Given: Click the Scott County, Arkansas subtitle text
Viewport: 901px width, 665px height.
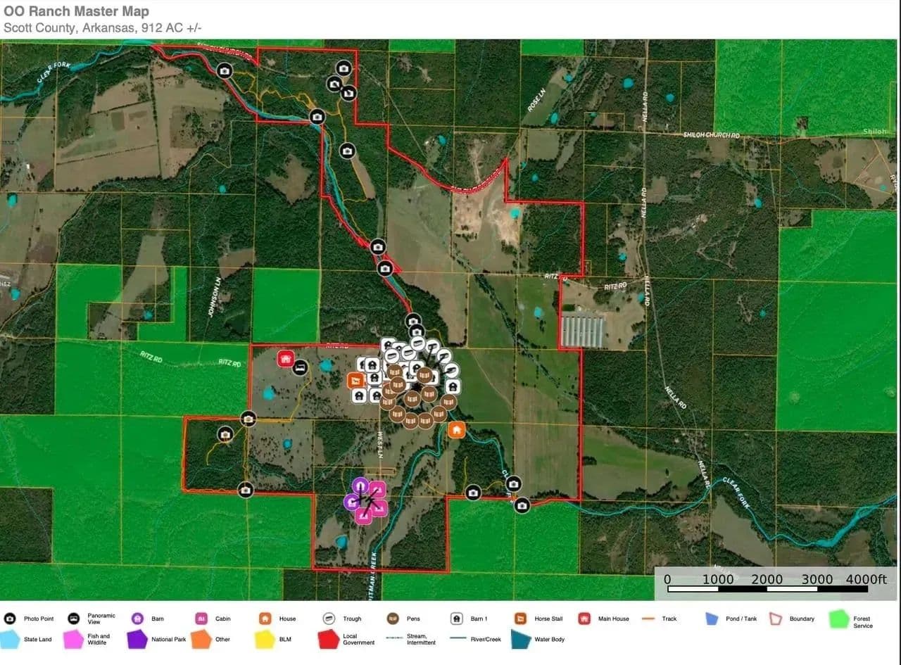Looking at the screenshot, I should 103,28.
